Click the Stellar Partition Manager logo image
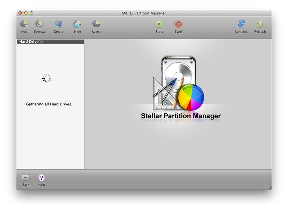288x212 pixels. point(178,83)
